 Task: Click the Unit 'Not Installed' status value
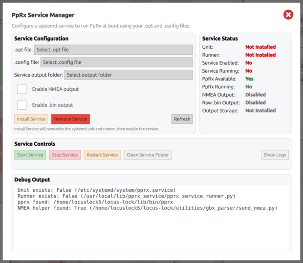pos(260,47)
